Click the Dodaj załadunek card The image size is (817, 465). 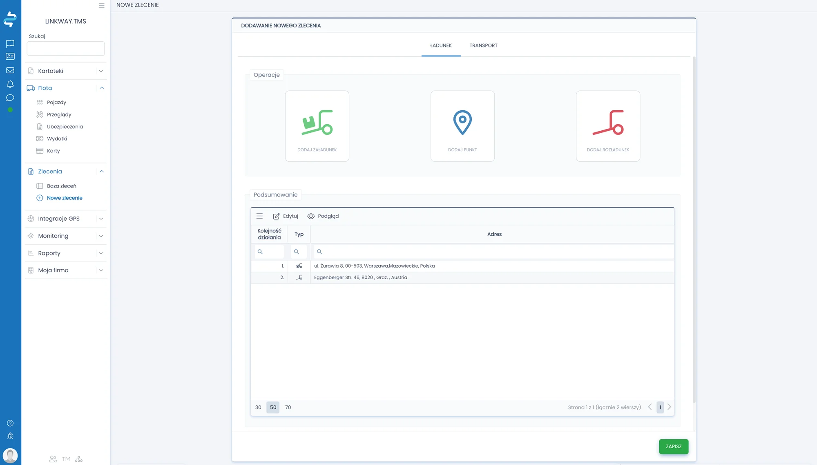[317, 126]
